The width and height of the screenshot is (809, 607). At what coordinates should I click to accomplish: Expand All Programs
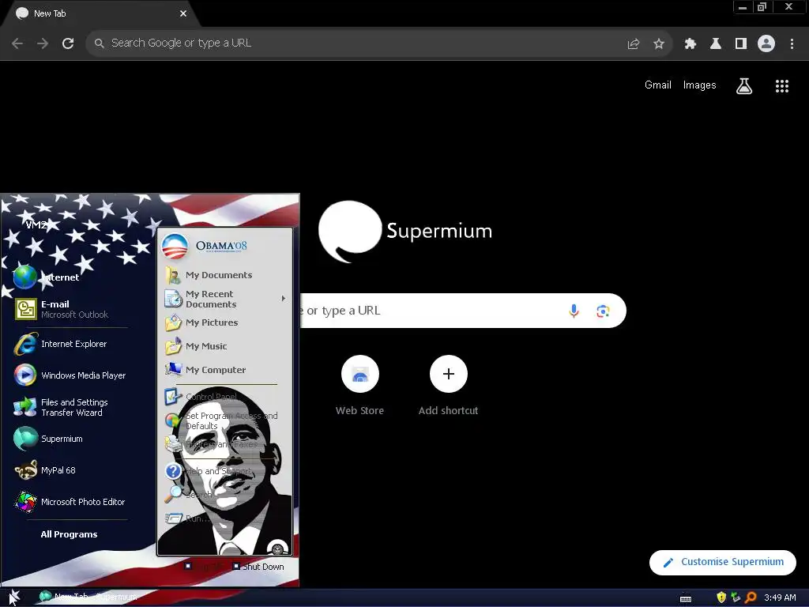(x=70, y=534)
